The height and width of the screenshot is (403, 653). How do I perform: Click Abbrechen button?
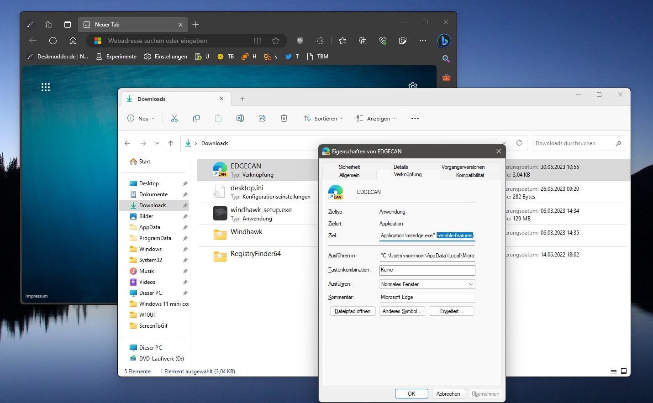448,394
